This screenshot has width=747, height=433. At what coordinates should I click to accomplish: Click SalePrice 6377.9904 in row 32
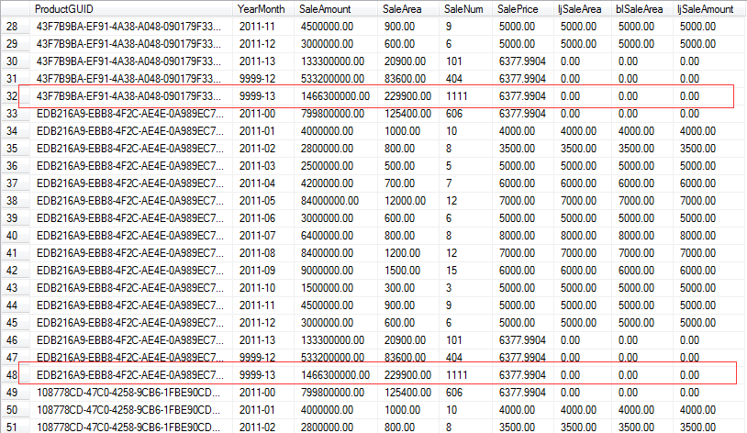pyautogui.click(x=522, y=96)
